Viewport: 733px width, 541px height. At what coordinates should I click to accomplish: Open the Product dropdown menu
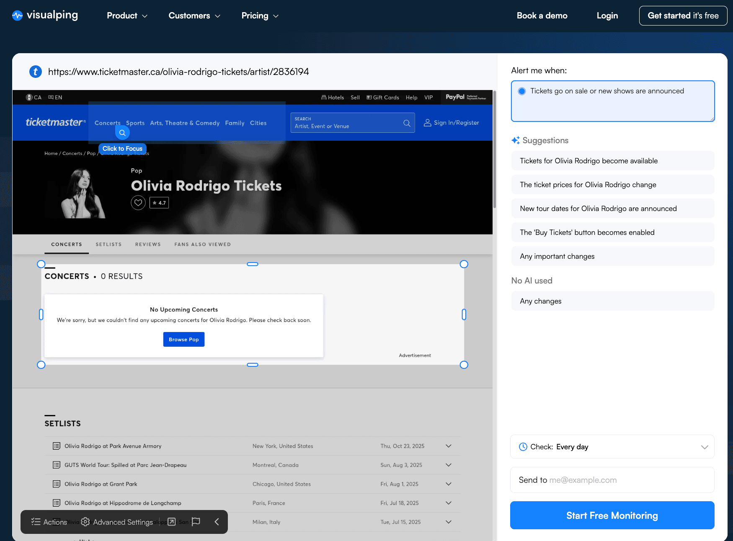click(x=127, y=16)
